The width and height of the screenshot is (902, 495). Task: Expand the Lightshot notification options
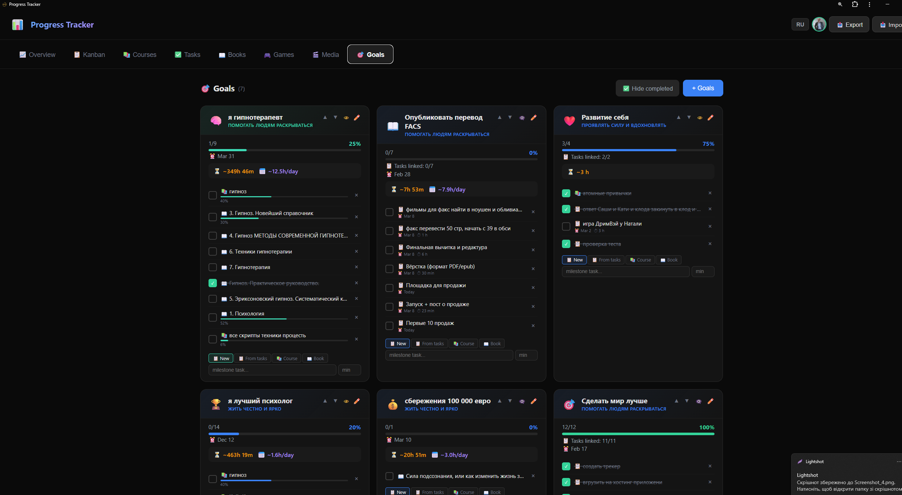[x=894, y=461]
